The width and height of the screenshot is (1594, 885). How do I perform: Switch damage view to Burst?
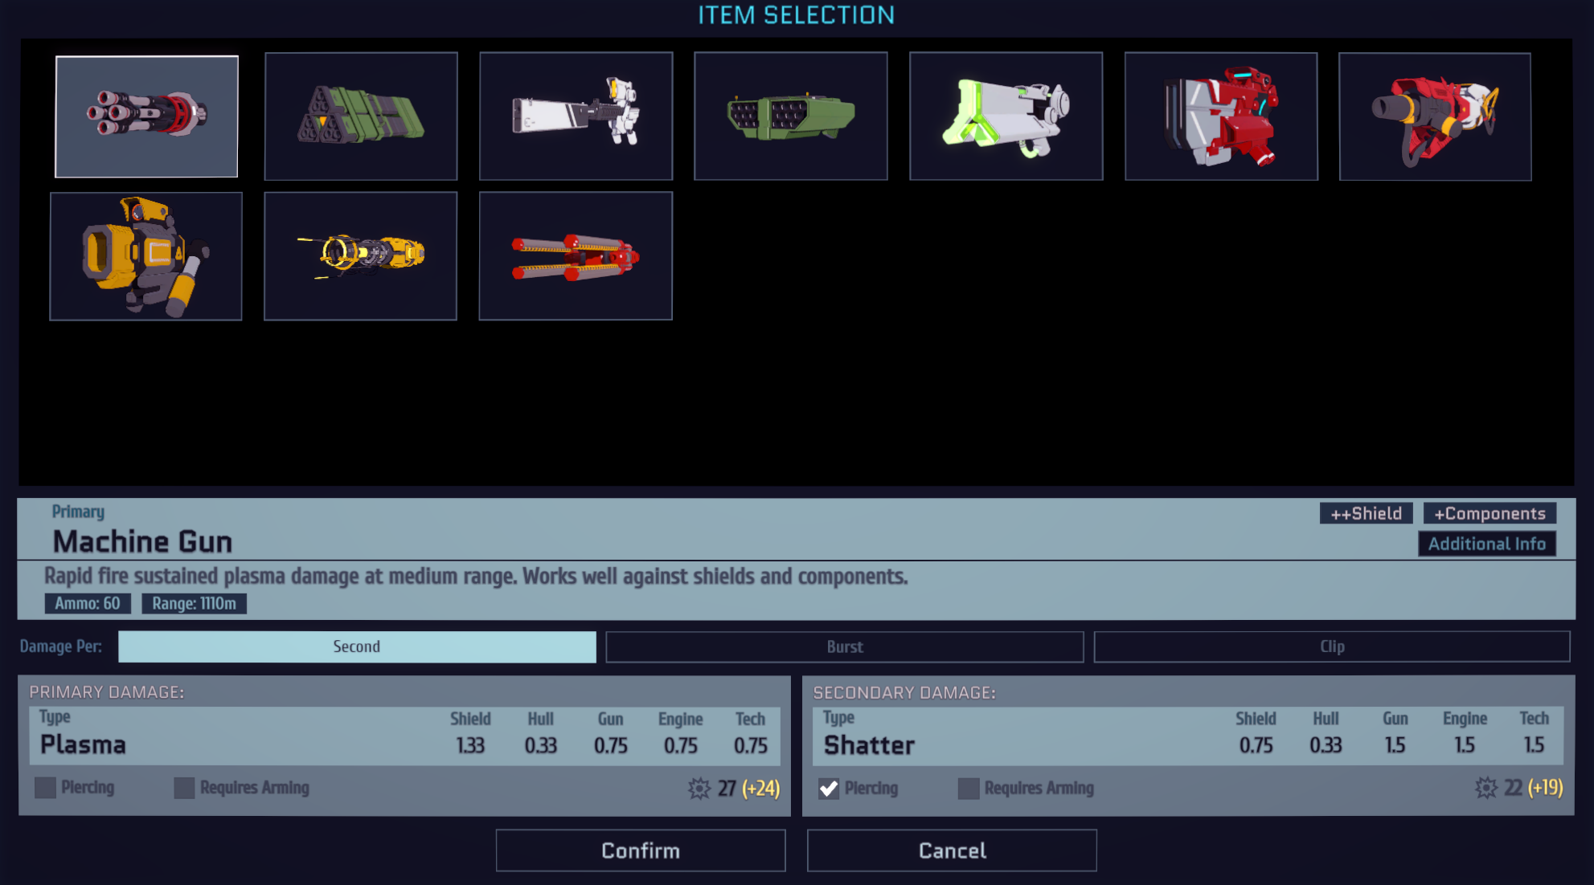point(845,646)
